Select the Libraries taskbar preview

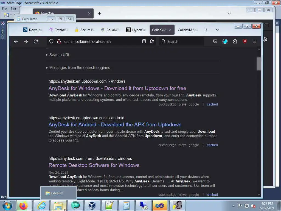(x=58, y=193)
